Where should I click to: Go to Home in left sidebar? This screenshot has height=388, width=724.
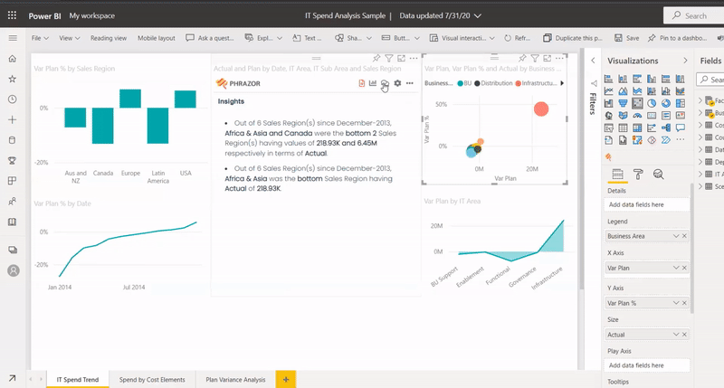[13, 59]
